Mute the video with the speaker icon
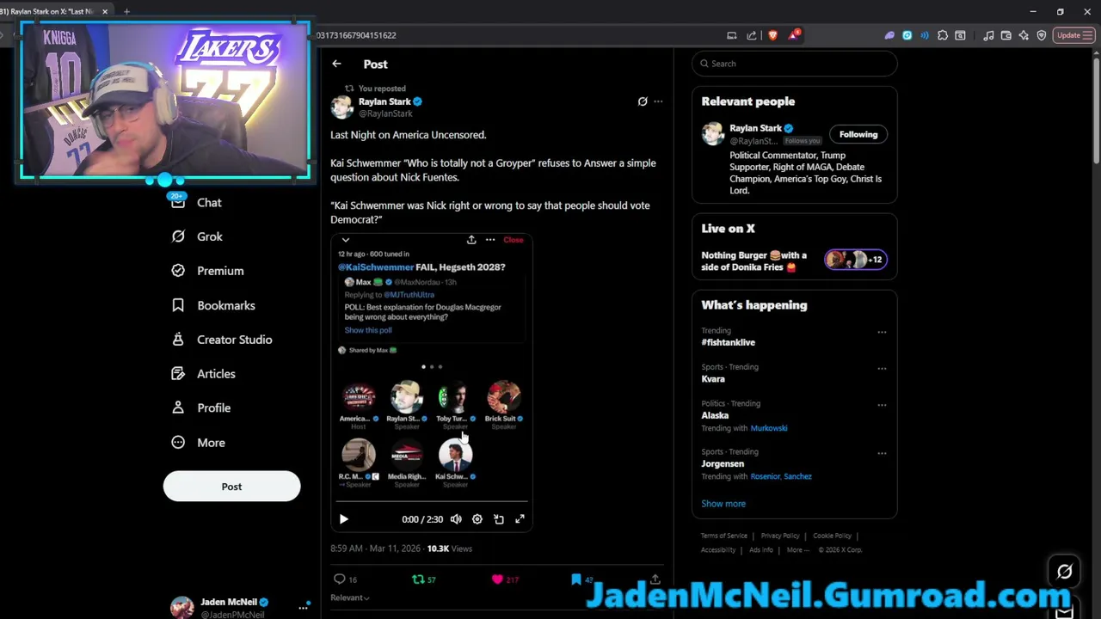The width and height of the screenshot is (1101, 619). click(x=456, y=519)
